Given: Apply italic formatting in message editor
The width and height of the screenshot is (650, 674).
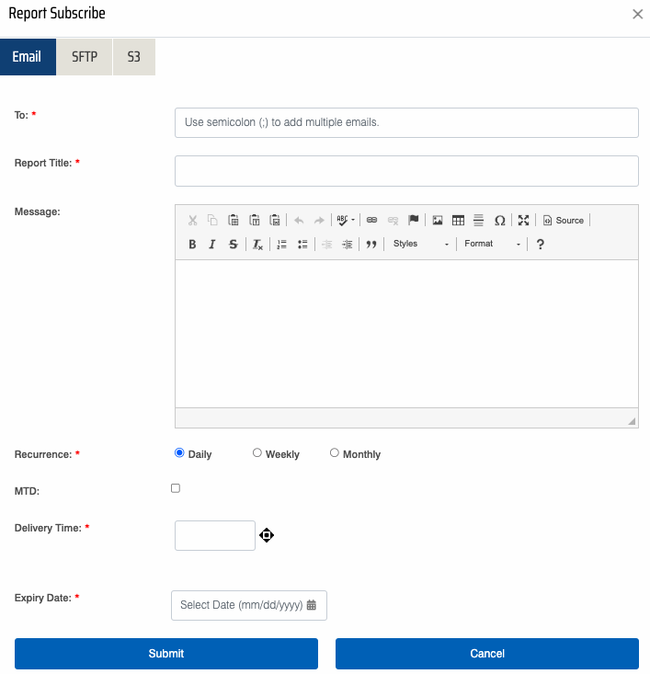Looking at the screenshot, I should click(212, 245).
